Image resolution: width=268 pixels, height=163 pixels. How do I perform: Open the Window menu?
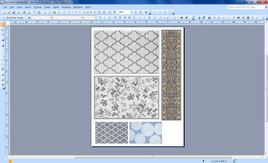click(x=78, y=7)
